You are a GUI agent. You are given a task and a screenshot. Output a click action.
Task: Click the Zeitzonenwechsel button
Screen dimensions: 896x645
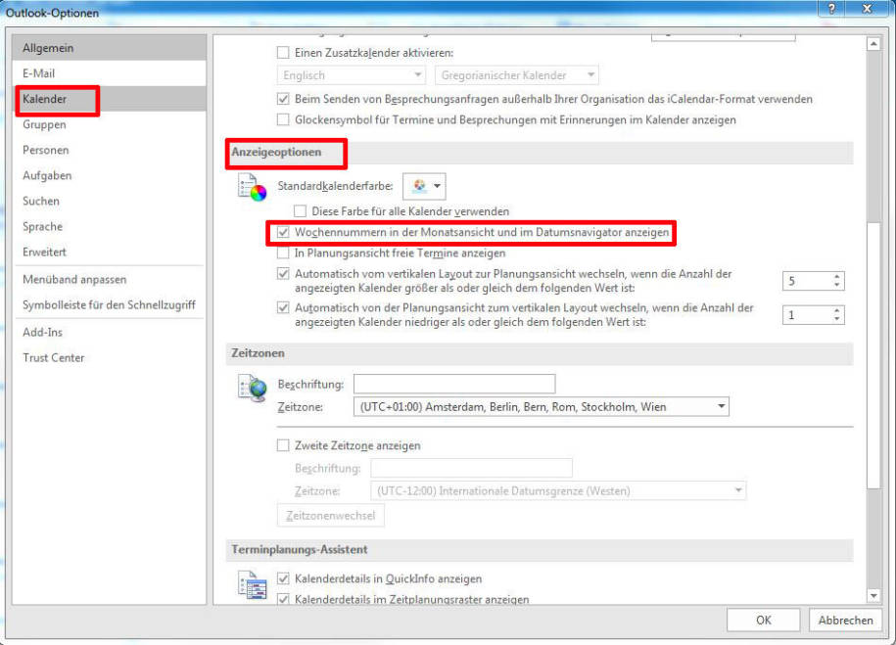pyautogui.click(x=331, y=515)
